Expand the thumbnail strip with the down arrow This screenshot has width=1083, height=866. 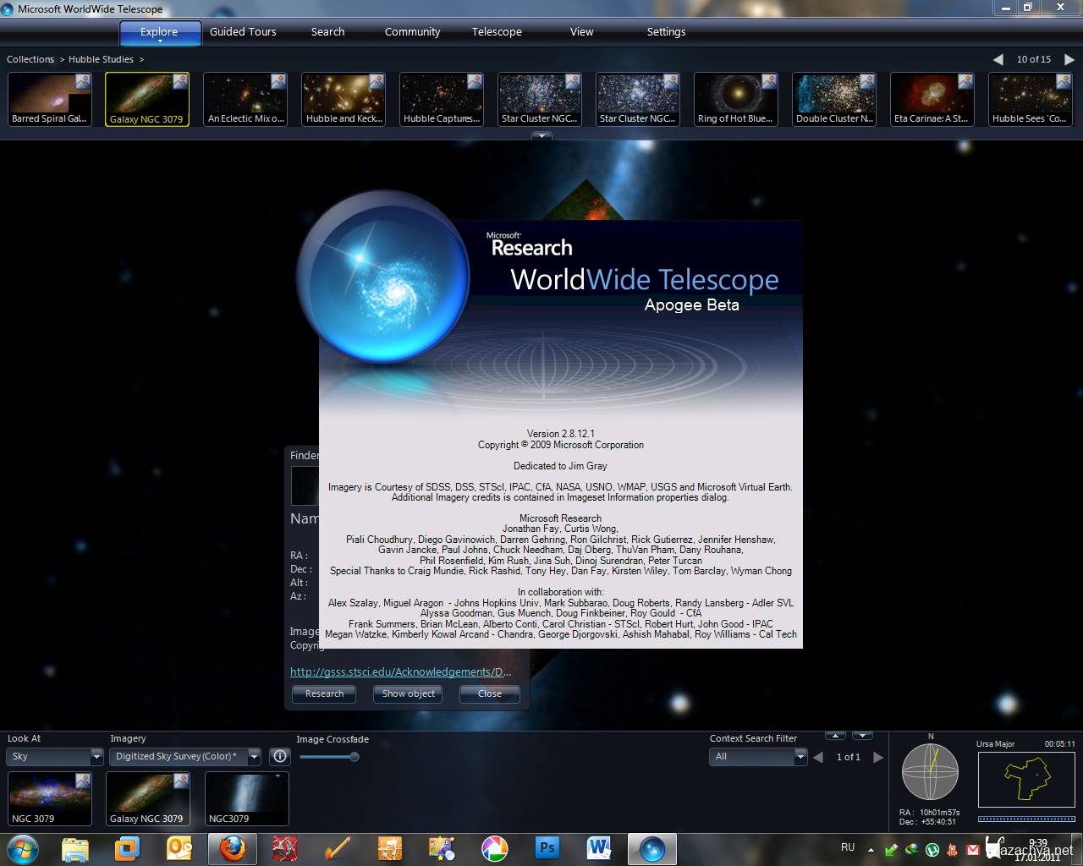[541, 135]
